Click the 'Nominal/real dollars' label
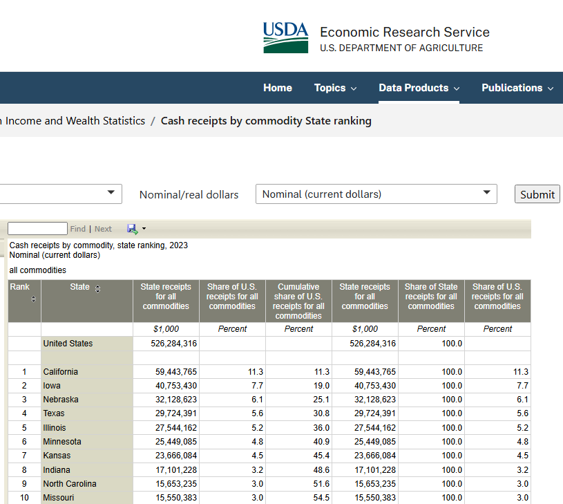This screenshot has height=504, width=563. [x=189, y=195]
